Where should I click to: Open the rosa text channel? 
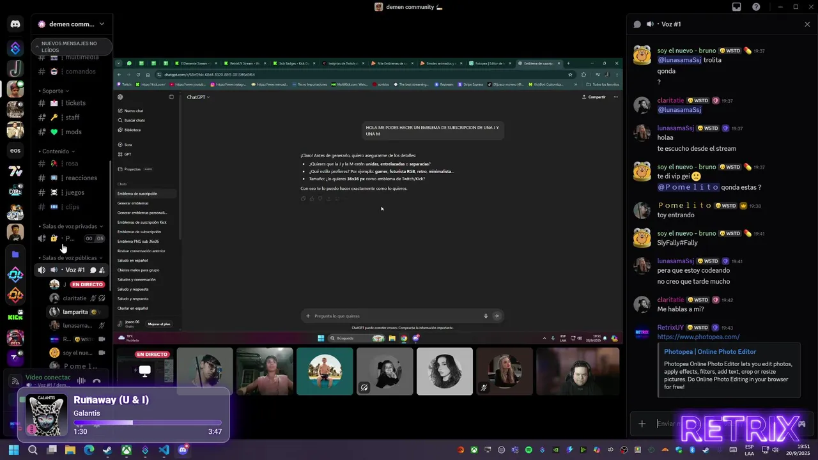pos(72,164)
